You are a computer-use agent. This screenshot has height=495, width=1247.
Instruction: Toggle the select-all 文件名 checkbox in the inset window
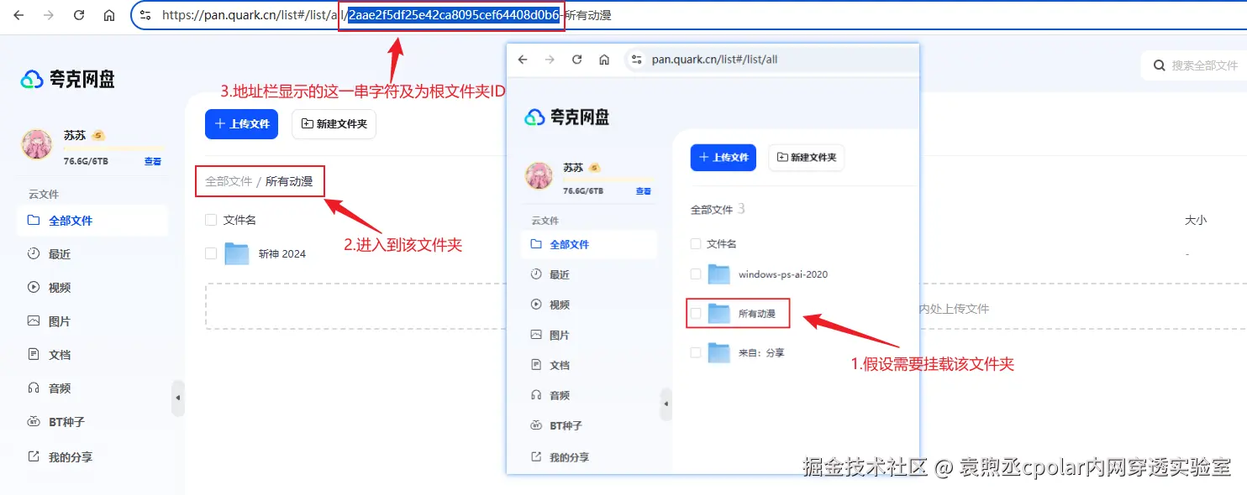(x=695, y=243)
